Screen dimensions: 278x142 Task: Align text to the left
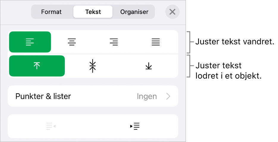pos(30,42)
